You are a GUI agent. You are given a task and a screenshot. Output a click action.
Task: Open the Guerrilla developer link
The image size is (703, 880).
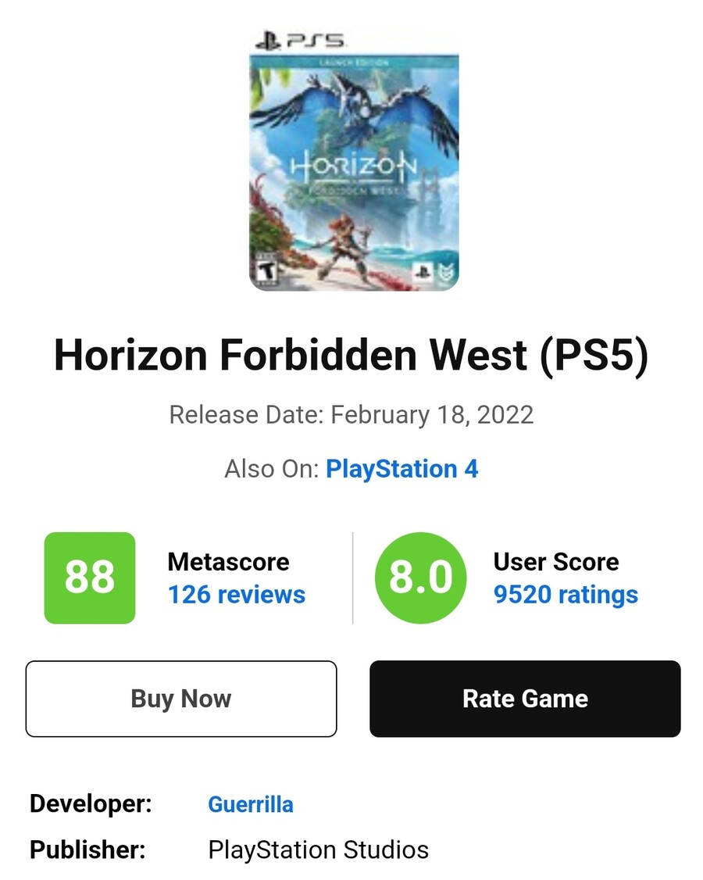coord(250,804)
